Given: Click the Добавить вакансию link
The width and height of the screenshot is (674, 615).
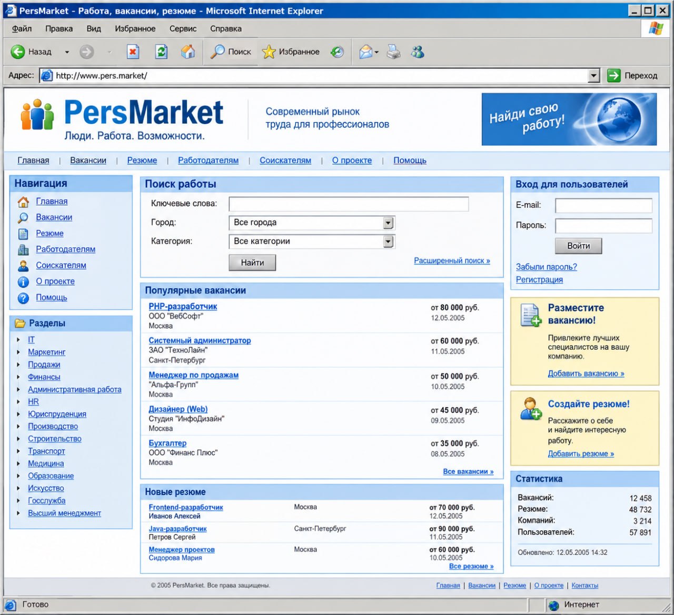Looking at the screenshot, I should pyautogui.click(x=586, y=374).
